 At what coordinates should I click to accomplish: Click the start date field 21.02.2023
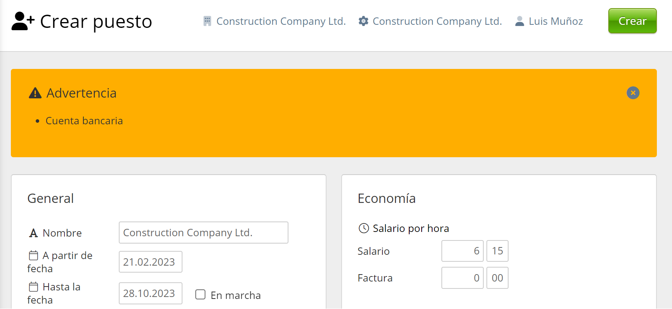(151, 262)
